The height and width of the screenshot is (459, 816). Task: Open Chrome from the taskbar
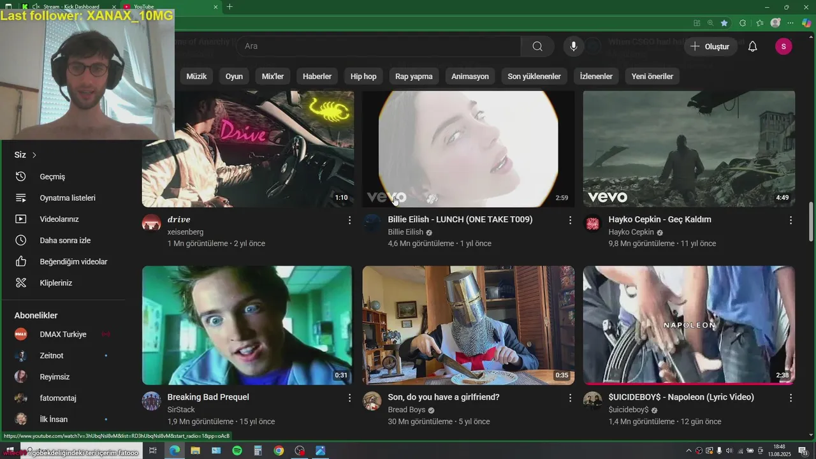pyautogui.click(x=279, y=451)
